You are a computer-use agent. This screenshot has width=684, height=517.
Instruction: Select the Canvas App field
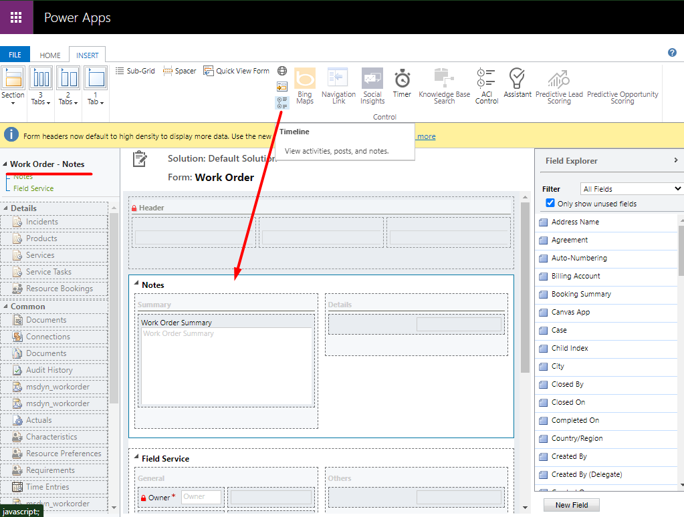606,312
